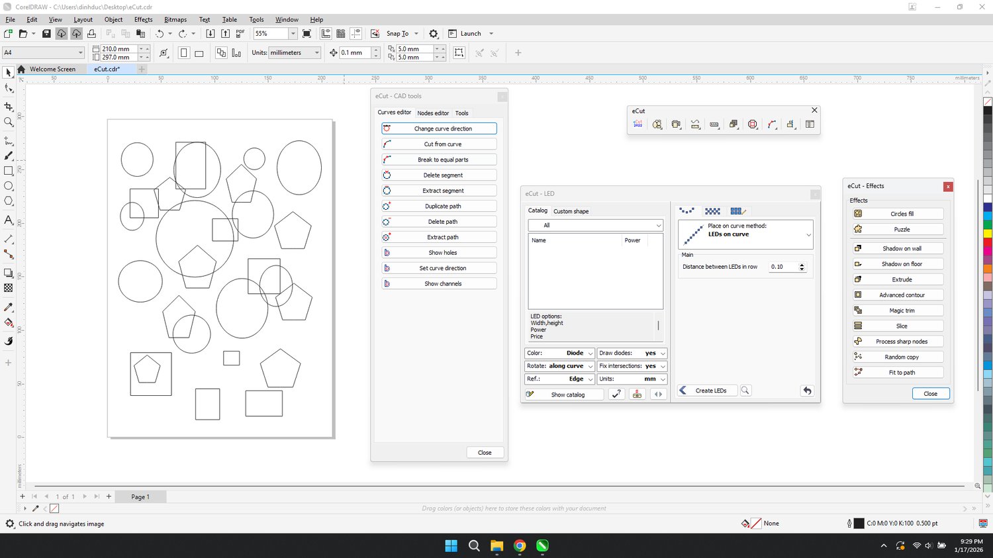Click the Save icon in toolbar
The image size is (993, 558).
pyautogui.click(x=46, y=34)
